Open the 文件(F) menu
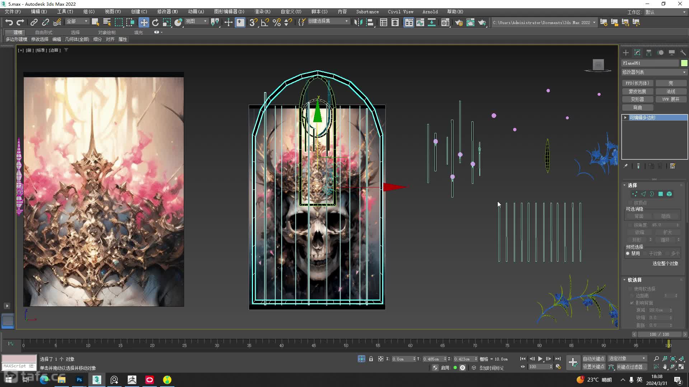Screen dimensions: 689x387 click(x=13, y=11)
